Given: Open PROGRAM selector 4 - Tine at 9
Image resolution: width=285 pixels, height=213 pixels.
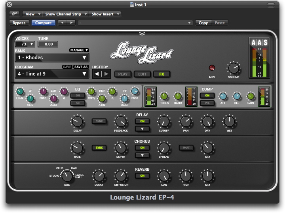Looking at the screenshot, I should point(52,74).
